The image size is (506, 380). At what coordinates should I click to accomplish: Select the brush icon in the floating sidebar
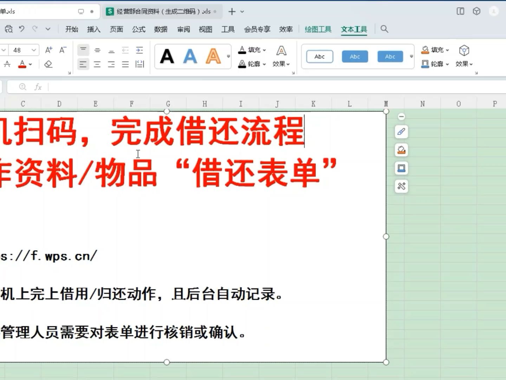coord(401,132)
